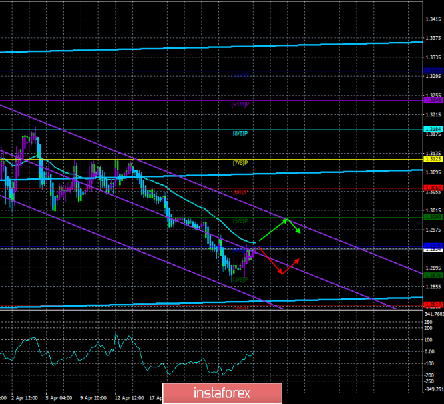Click the red 1.3062 level tag
Viewport: 444px width, 404px height.
(433, 188)
